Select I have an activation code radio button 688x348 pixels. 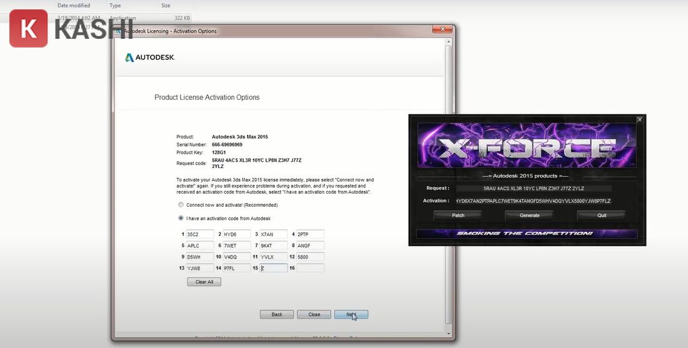click(181, 218)
